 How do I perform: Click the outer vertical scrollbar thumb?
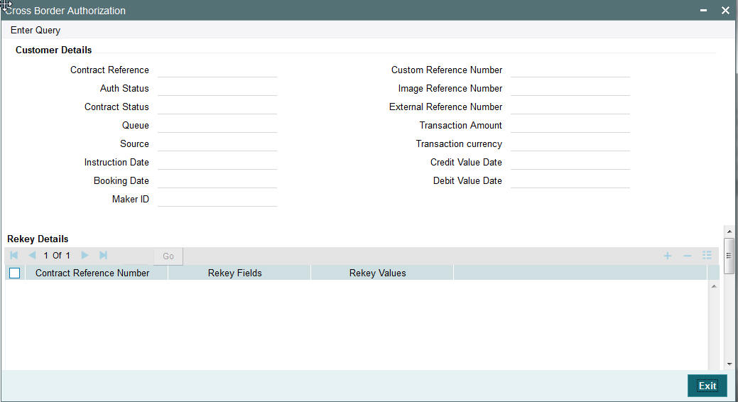pyautogui.click(x=729, y=256)
